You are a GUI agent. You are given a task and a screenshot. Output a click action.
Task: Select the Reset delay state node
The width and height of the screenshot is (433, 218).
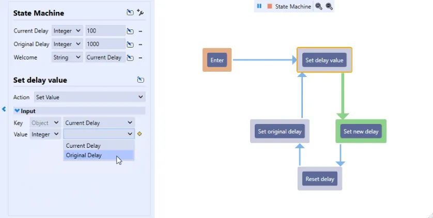click(x=320, y=179)
